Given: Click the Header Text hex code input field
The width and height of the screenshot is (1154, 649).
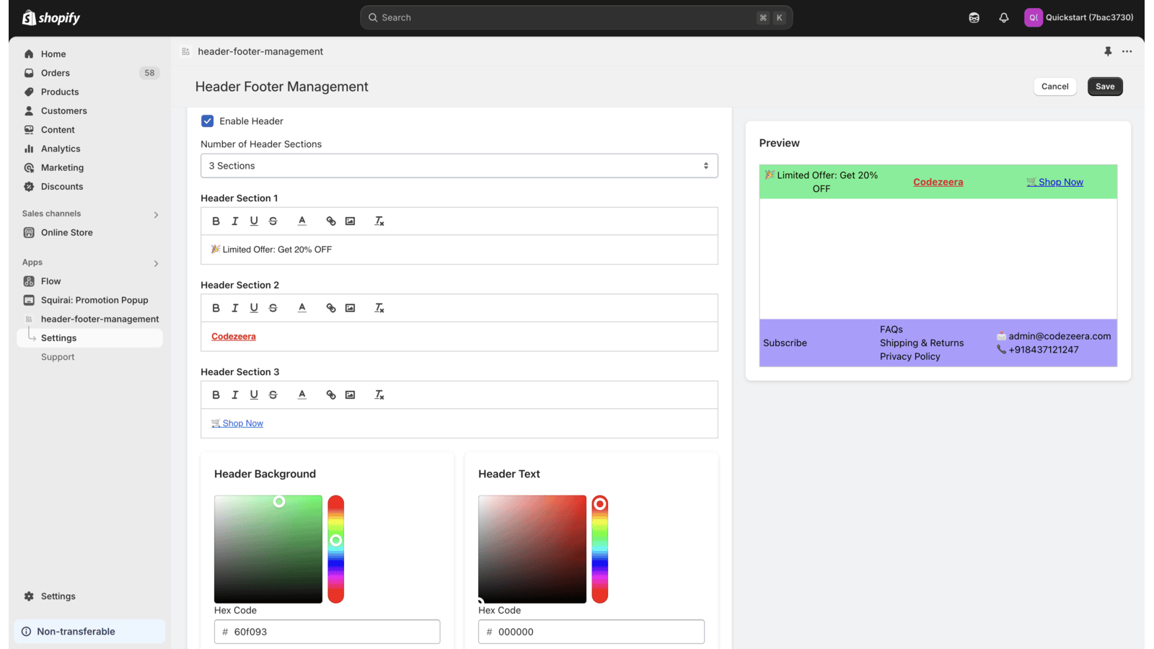Looking at the screenshot, I should click(x=591, y=631).
